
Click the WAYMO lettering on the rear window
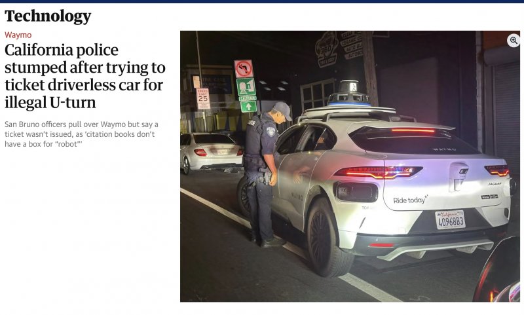pyautogui.click(x=444, y=149)
